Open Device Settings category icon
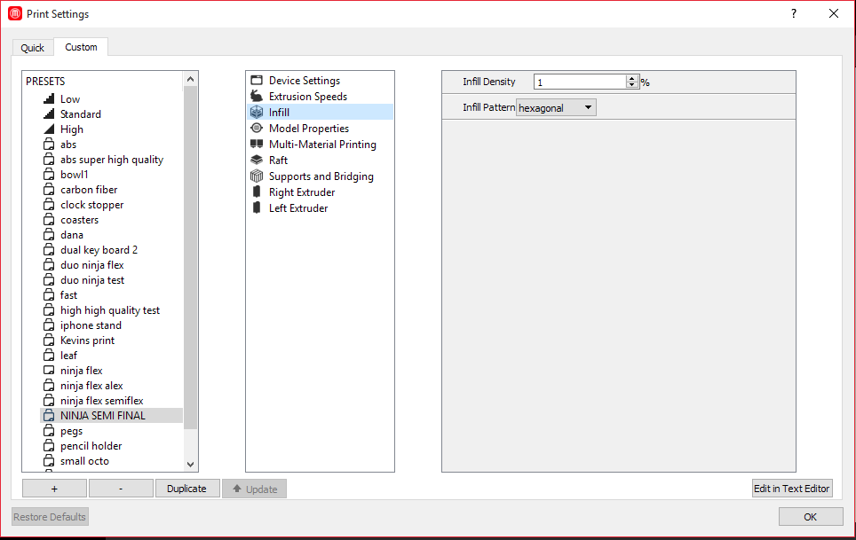 point(257,81)
